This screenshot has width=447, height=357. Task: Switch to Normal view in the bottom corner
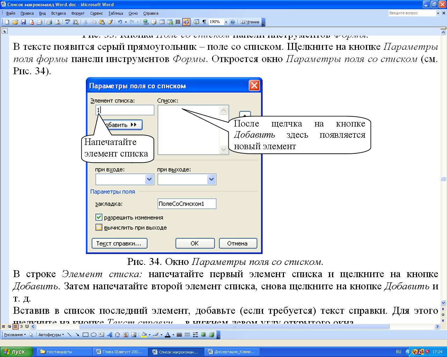[3, 327]
